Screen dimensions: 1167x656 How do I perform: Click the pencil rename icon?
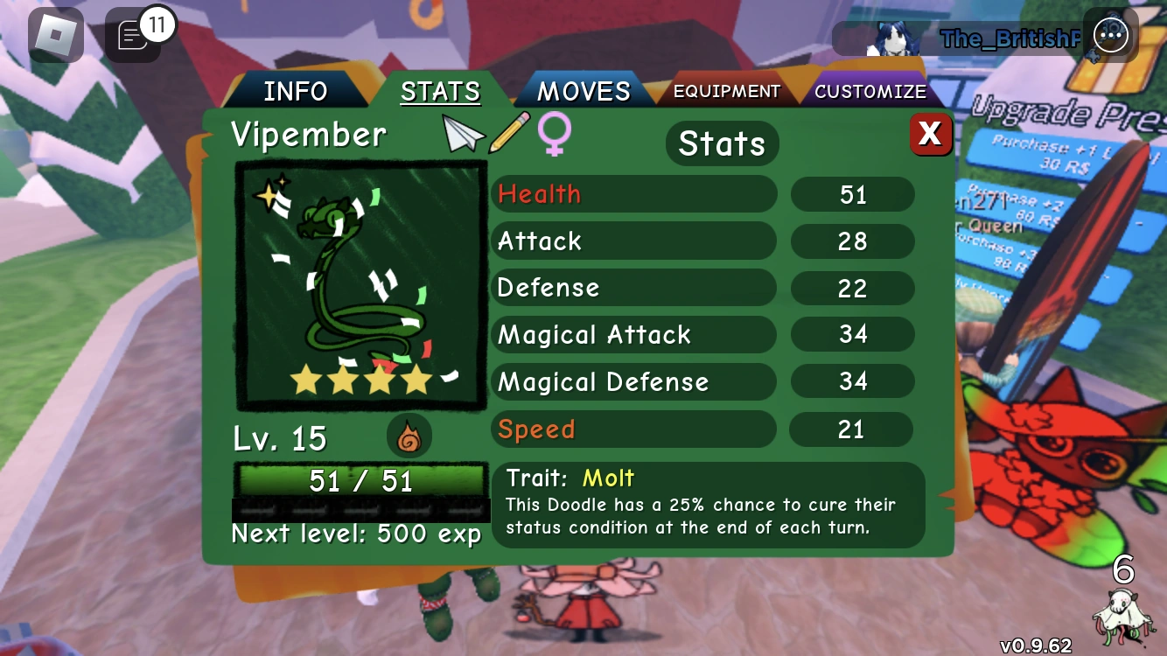[509, 132]
